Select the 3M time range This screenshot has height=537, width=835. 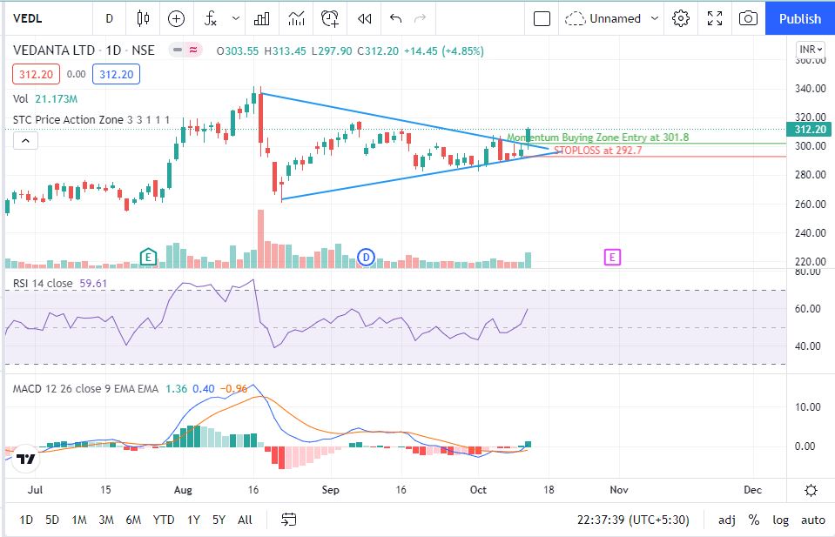106,520
